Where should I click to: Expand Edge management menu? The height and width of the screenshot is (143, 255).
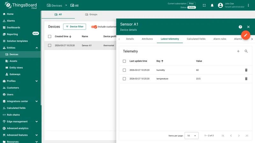pyautogui.click(x=37, y=122)
